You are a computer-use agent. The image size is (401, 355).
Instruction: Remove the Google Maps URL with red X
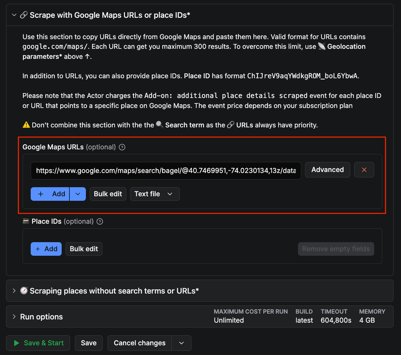tap(364, 170)
